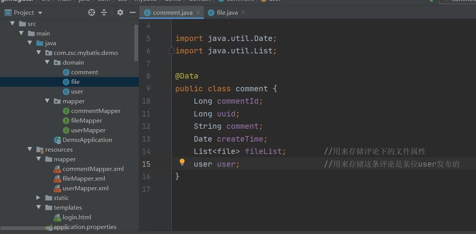Viewport: 476px width, 234px height.
Task: Expand the static folder
Action: point(38,198)
